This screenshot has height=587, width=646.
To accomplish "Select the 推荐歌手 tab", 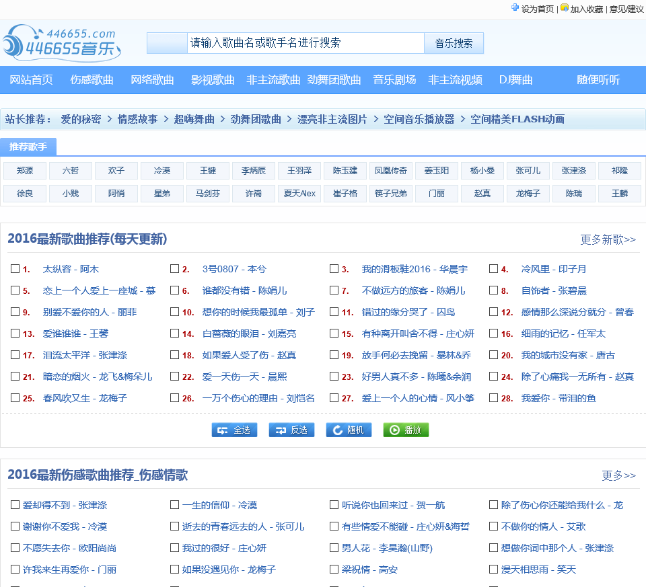I will coord(28,147).
